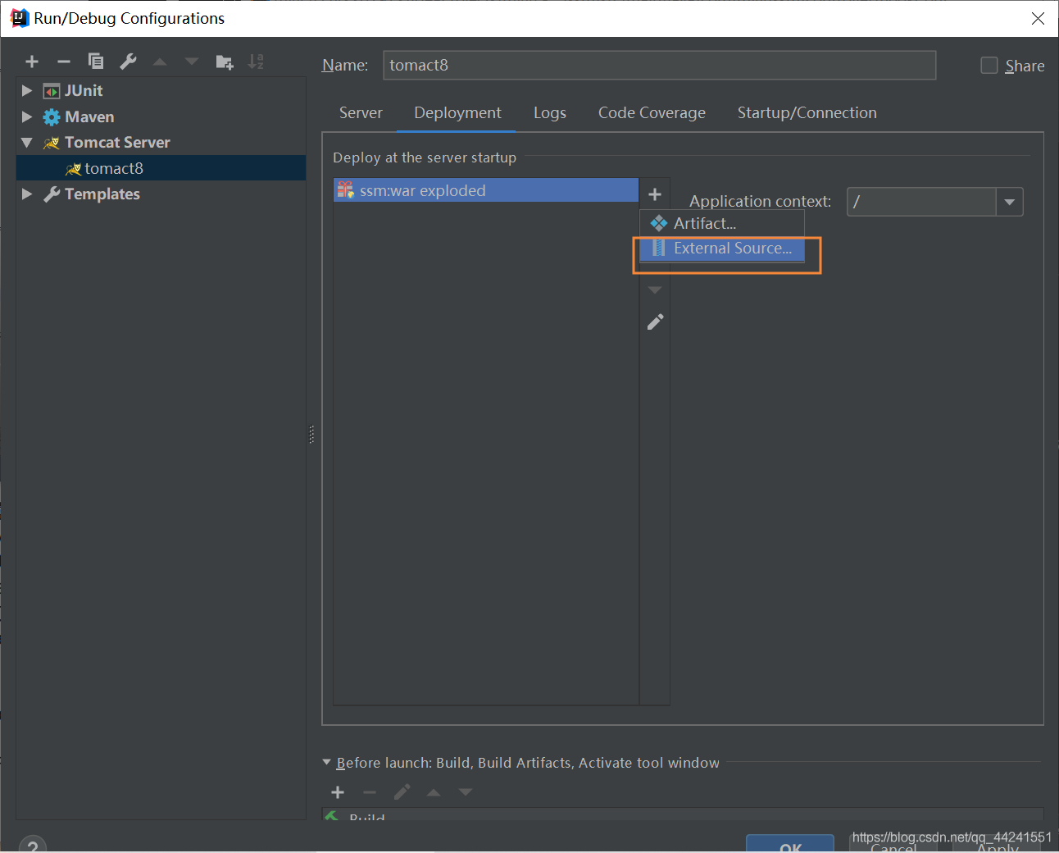Expand the Templates tree node
This screenshot has width=1059, height=853.
tap(27, 194)
